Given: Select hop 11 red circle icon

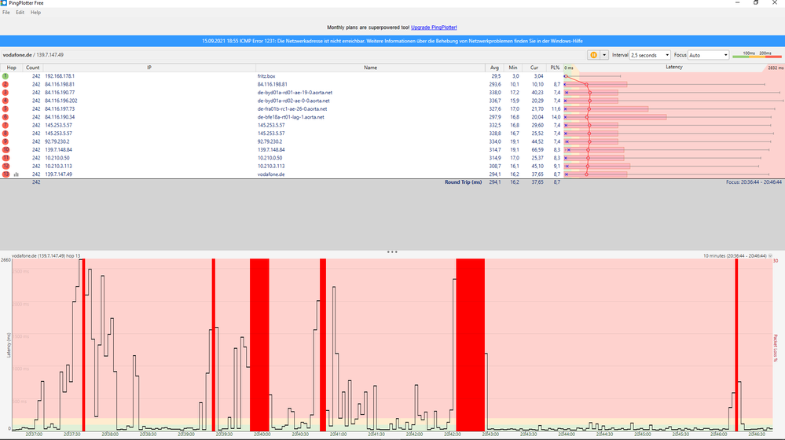Looking at the screenshot, I should coord(6,158).
